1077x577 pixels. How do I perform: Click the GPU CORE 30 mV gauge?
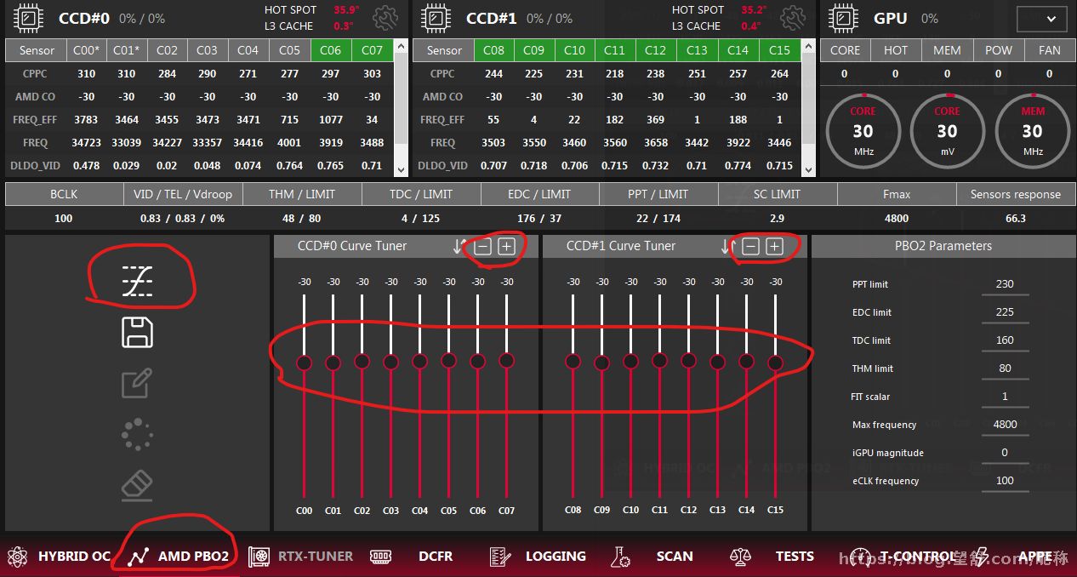pyautogui.click(x=948, y=132)
